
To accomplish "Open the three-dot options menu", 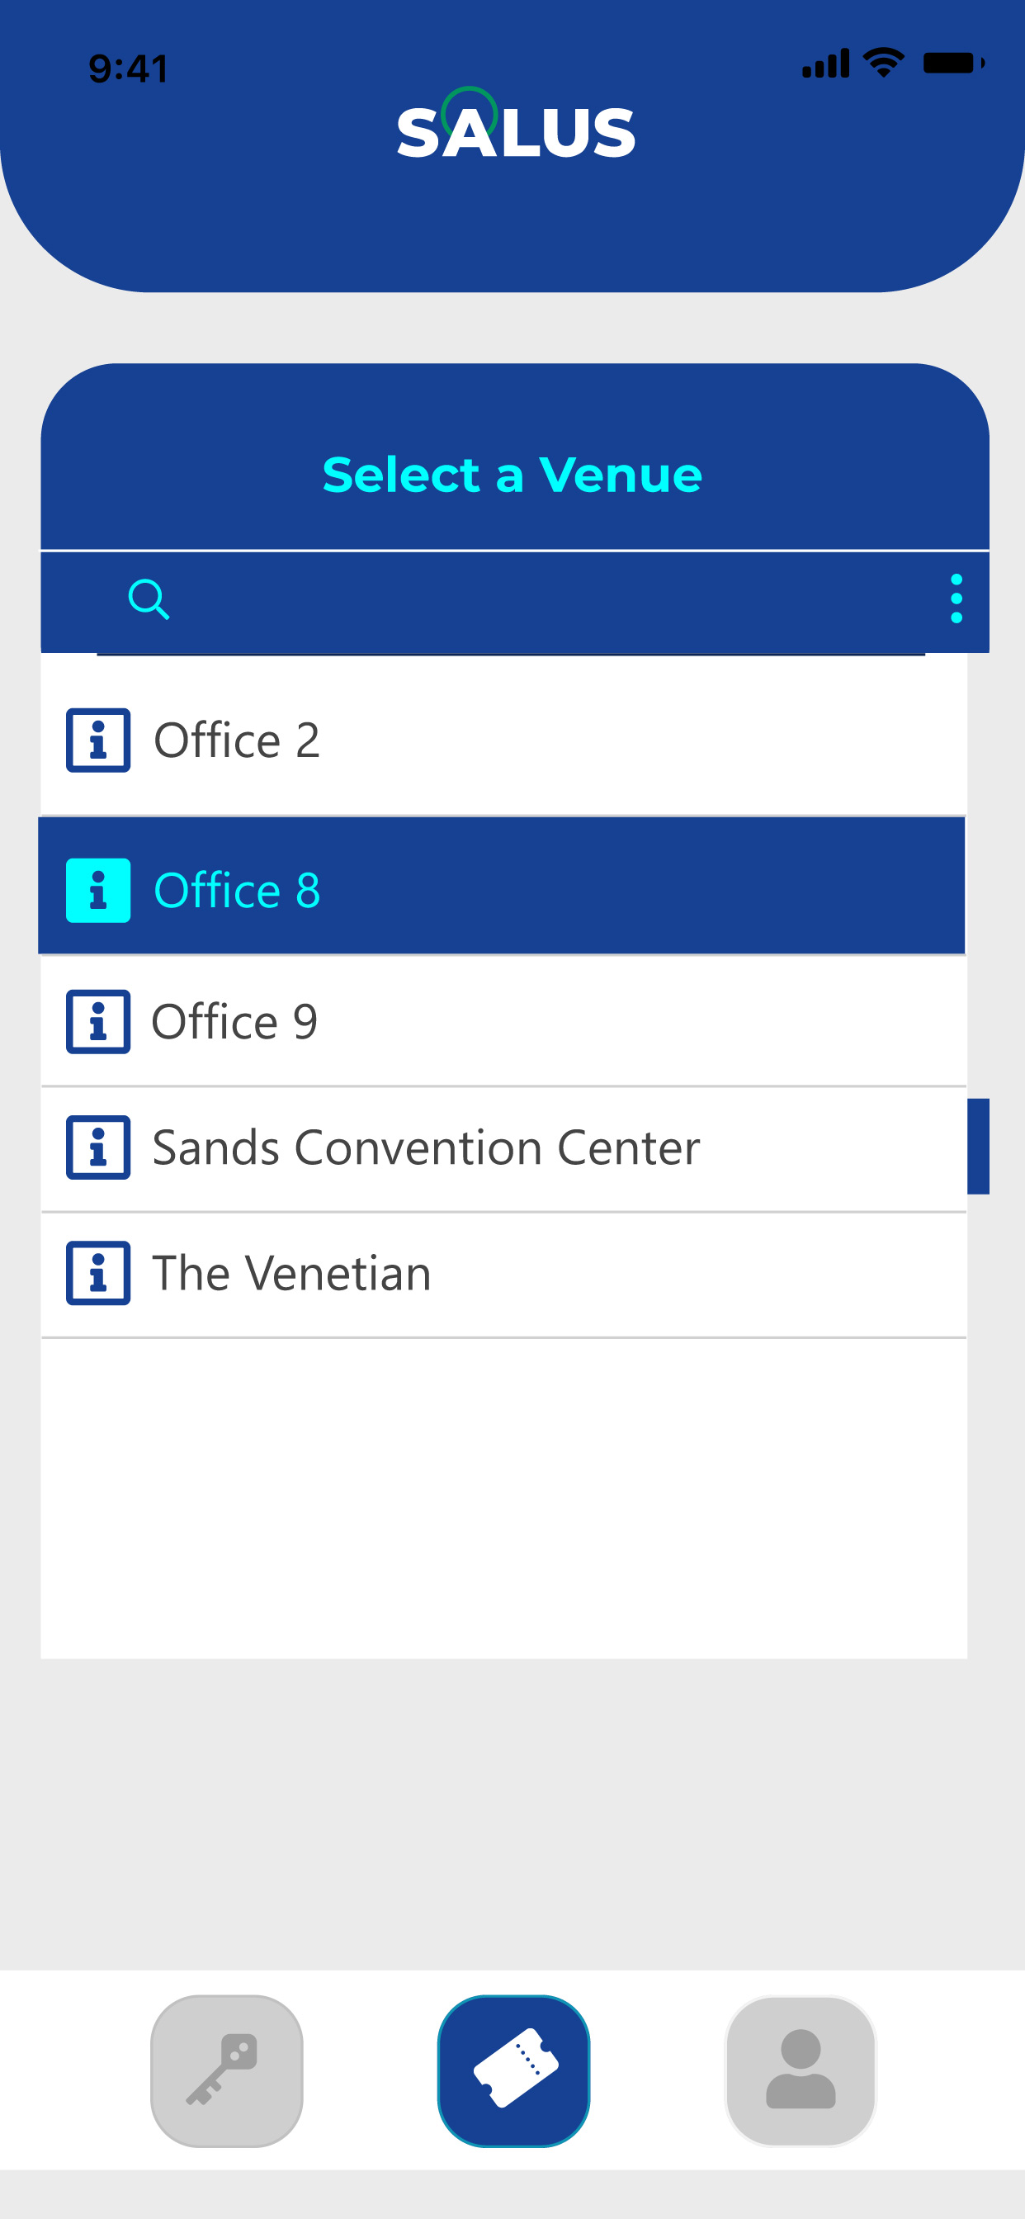I will pyautogui.click(x=957, y=598).
